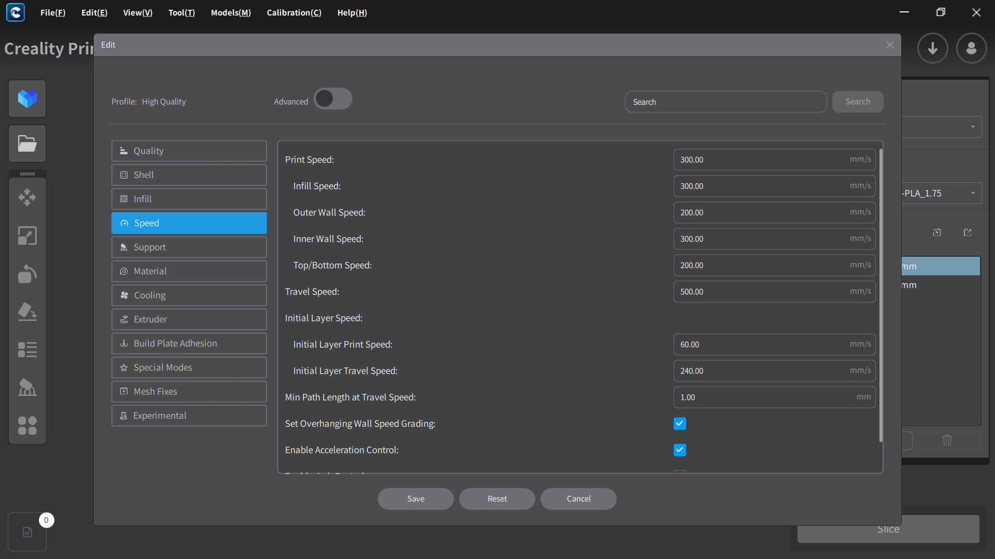Select the Move tool icon

27,197
